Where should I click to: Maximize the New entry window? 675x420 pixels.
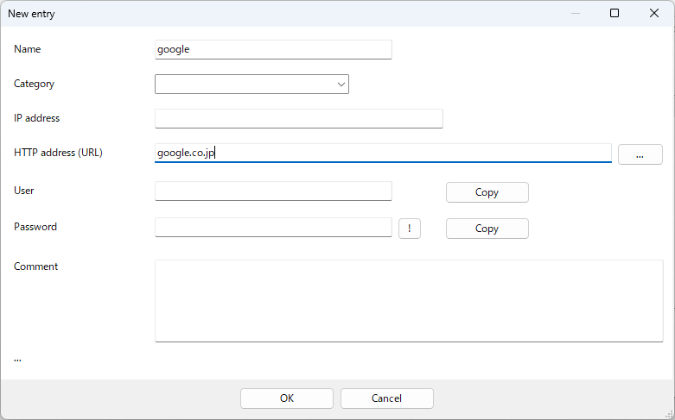tap(615, 13)
